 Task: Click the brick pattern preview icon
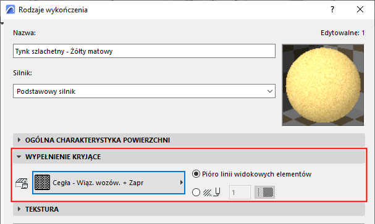point(43,183)
